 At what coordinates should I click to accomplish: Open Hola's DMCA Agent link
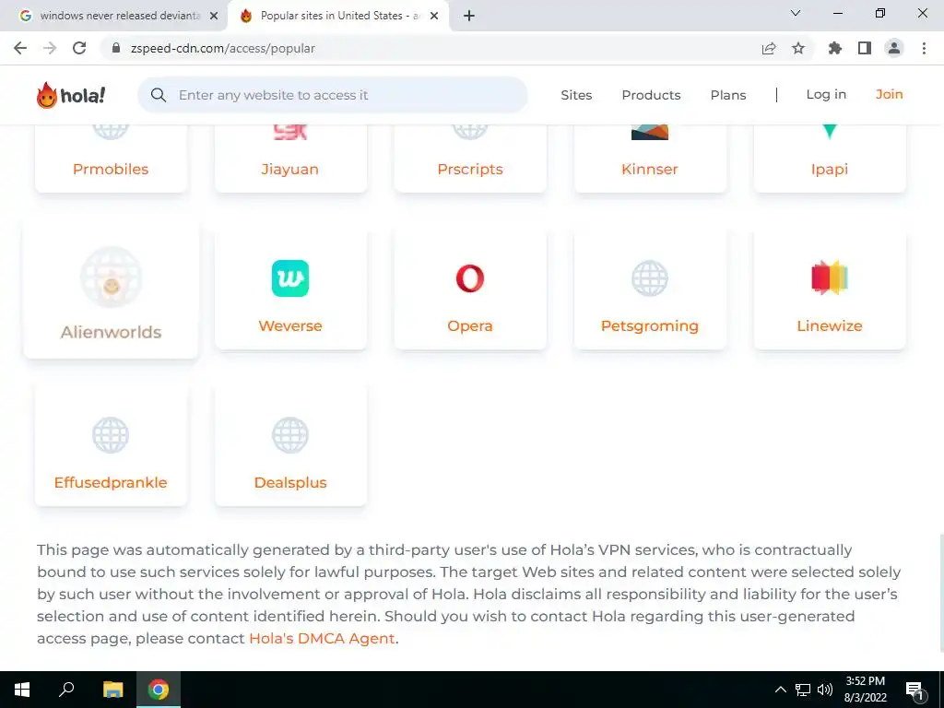pyautogui.click(x=322, y=638)
